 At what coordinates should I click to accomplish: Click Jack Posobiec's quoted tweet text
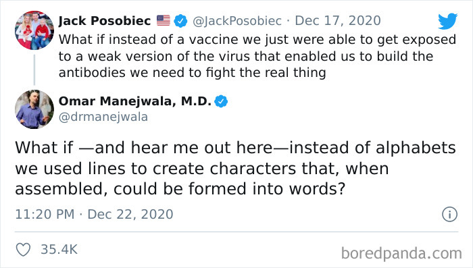[257, 57]
